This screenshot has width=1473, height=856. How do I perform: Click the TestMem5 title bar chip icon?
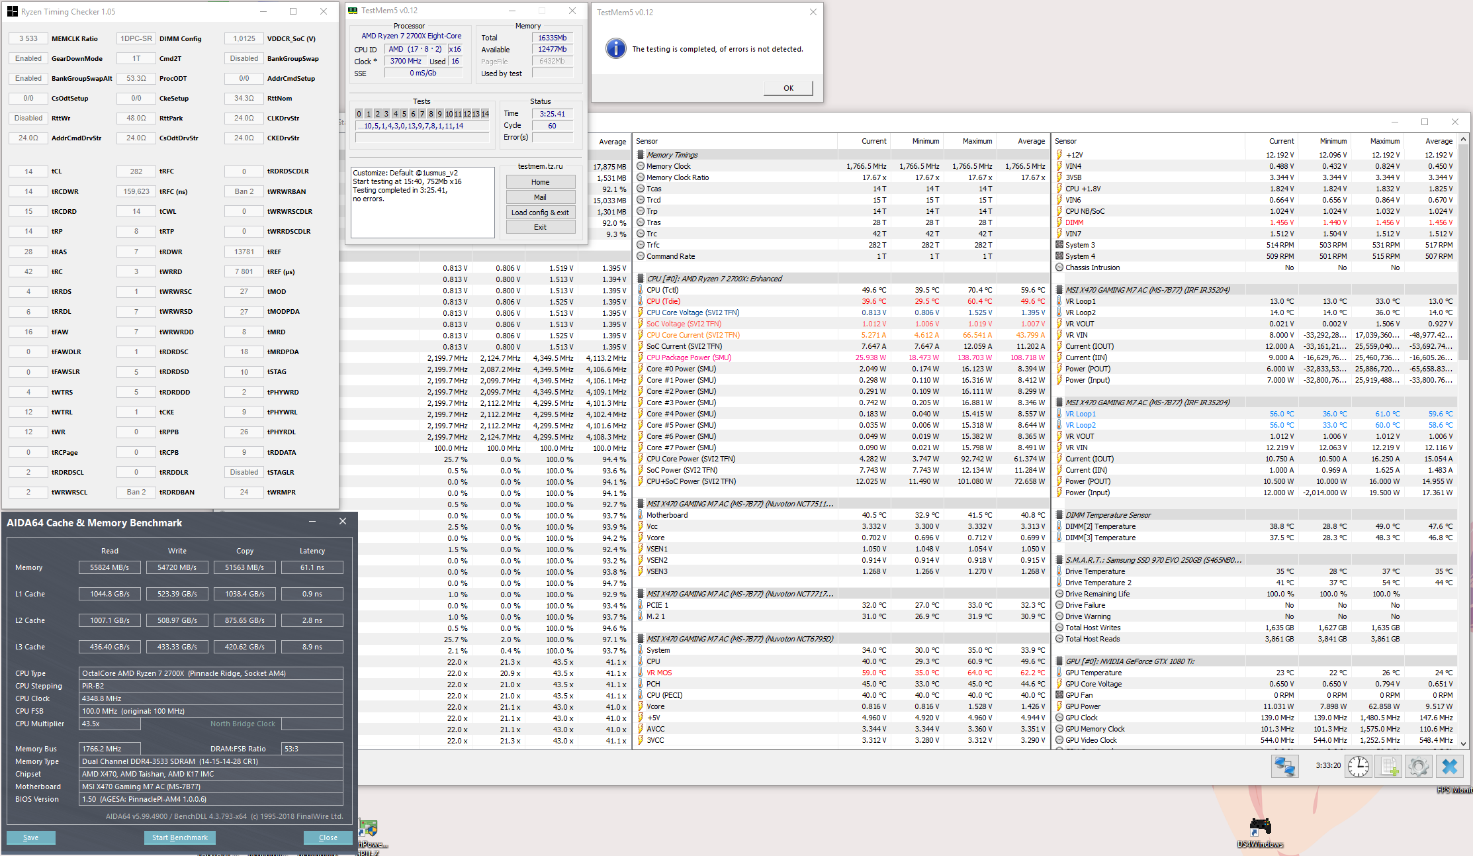pyautogui.click(x=353, y=11)
